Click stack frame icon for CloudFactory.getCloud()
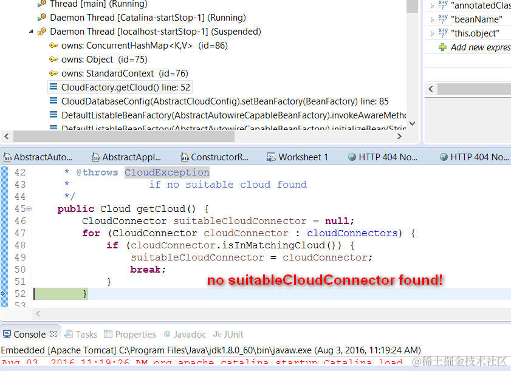The image size is (511, 371). pos(53,87)
